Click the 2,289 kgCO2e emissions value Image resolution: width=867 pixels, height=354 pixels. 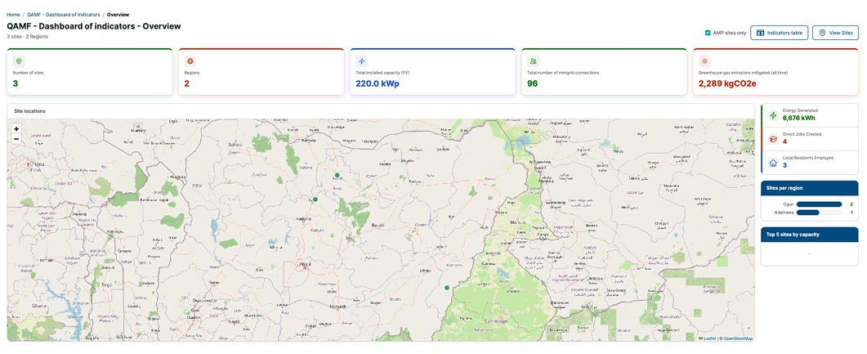pyautogui.click(x=727, y=84)
